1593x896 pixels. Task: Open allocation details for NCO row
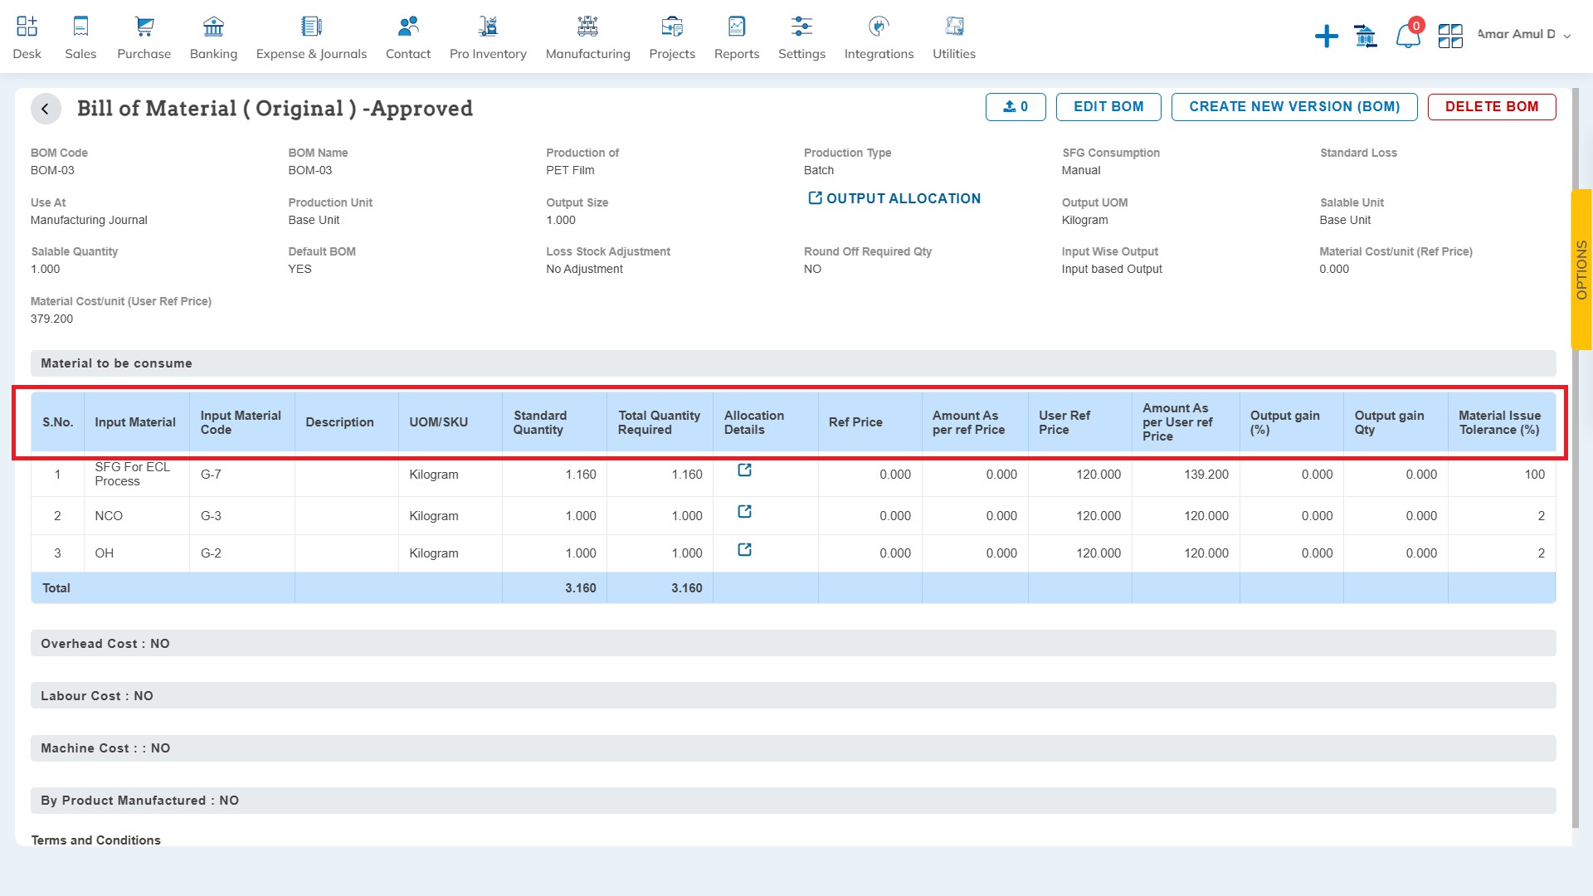pos(745,512)
